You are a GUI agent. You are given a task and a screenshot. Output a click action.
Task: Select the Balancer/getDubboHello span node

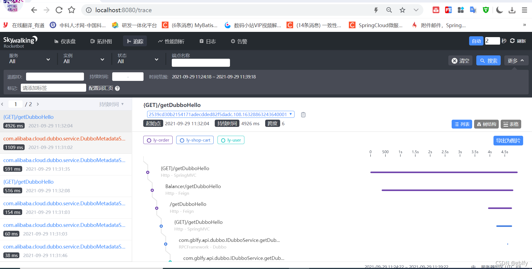click(152, 190)
